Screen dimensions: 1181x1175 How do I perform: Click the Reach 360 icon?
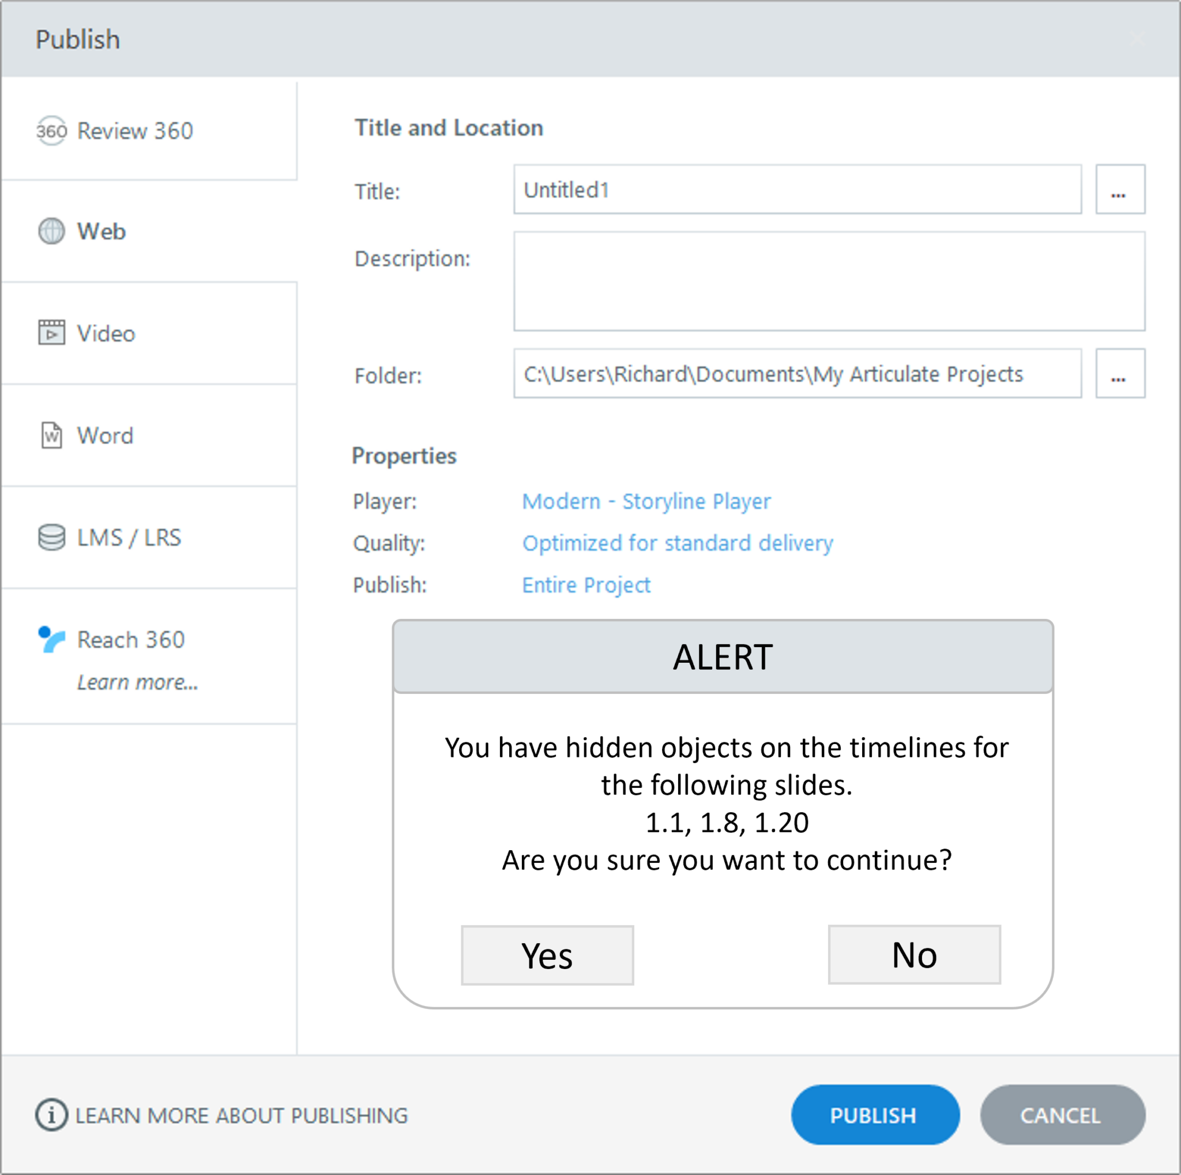51,639
